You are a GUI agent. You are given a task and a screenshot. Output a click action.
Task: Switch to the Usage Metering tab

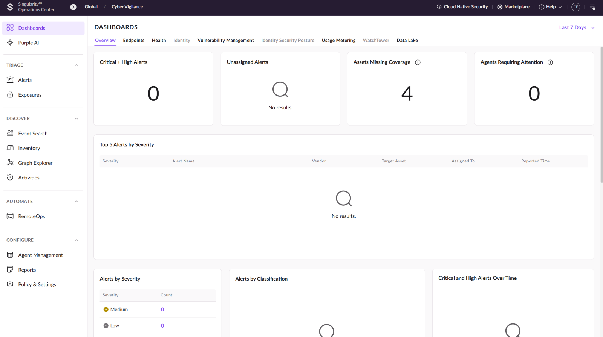338,41
